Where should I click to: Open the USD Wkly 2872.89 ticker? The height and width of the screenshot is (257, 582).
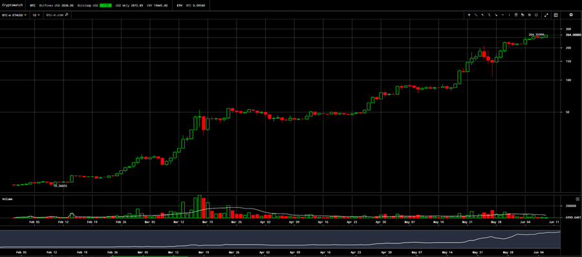pyautogui.click(x=129, y=6)
